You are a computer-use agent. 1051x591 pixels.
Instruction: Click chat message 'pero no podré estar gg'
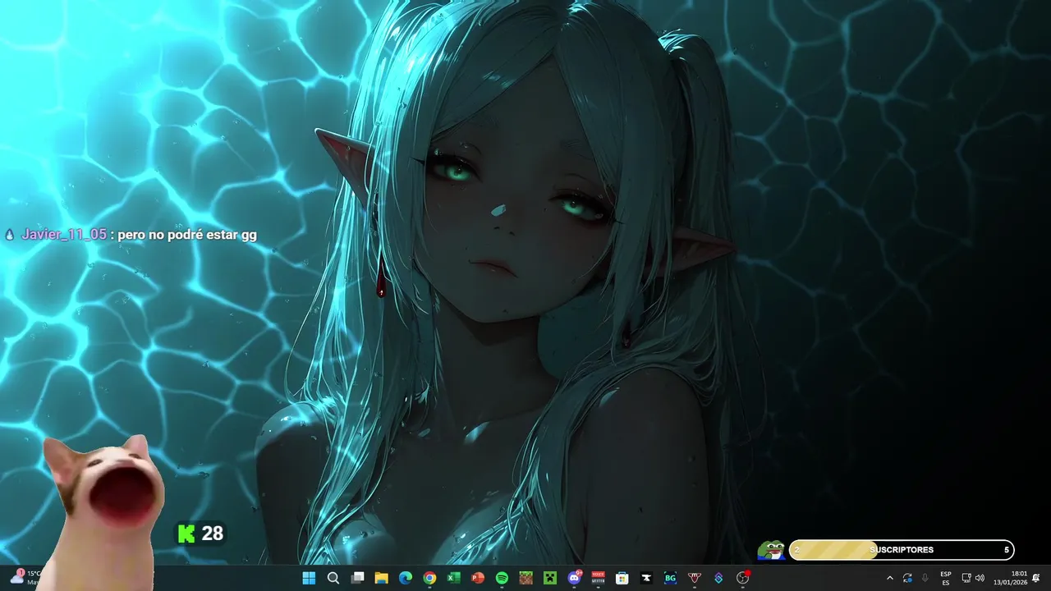[187, 235]
